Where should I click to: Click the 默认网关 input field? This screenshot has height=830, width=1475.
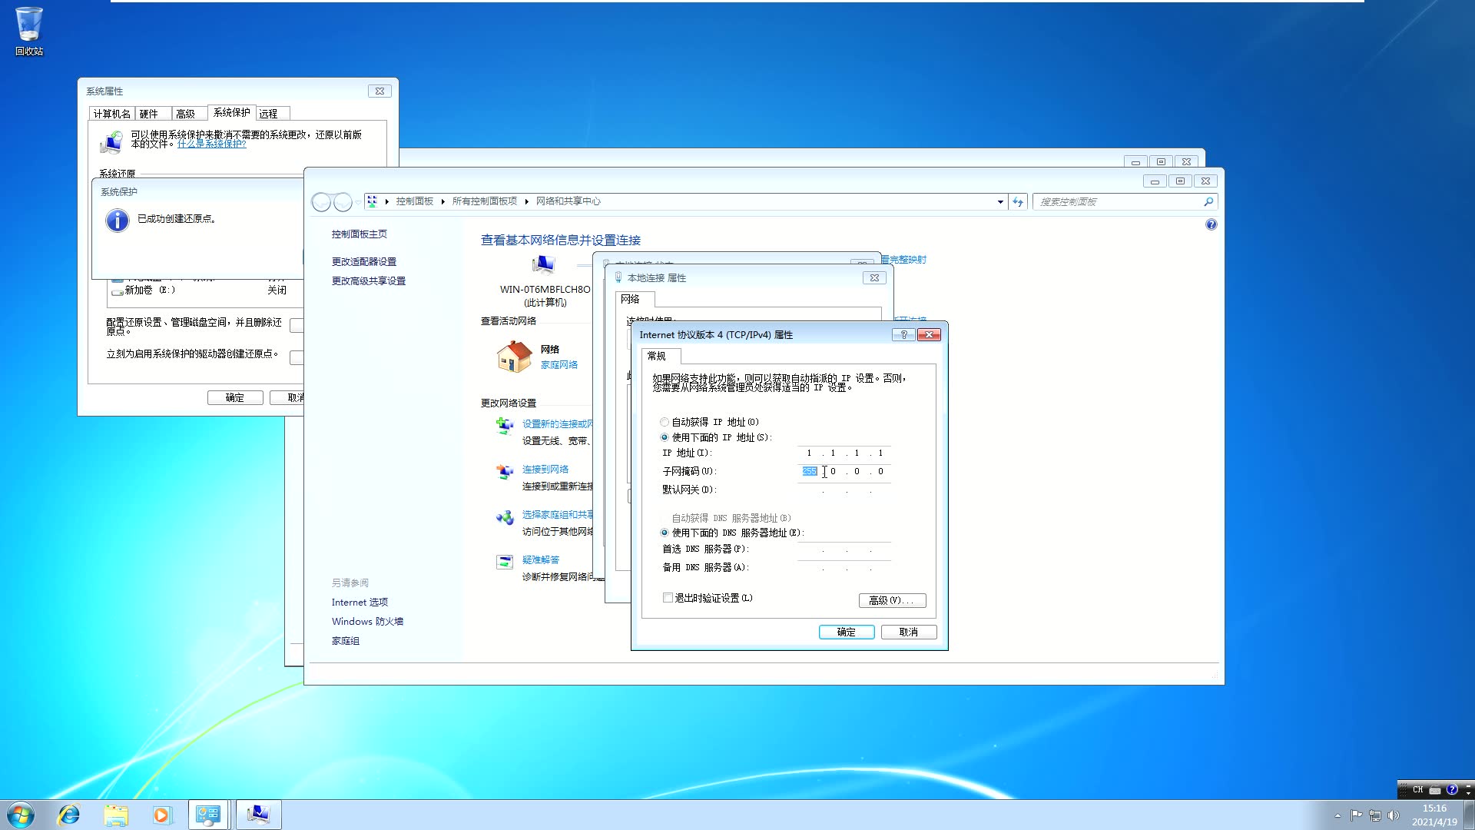click(x=844, y=490)
